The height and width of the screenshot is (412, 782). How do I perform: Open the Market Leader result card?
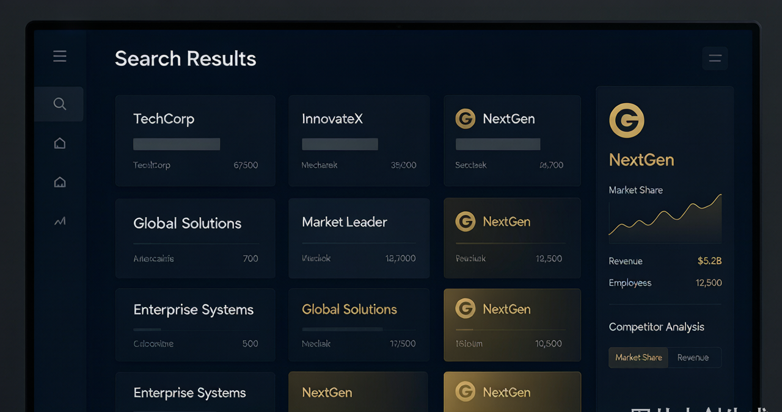click(x=359, y=238)
